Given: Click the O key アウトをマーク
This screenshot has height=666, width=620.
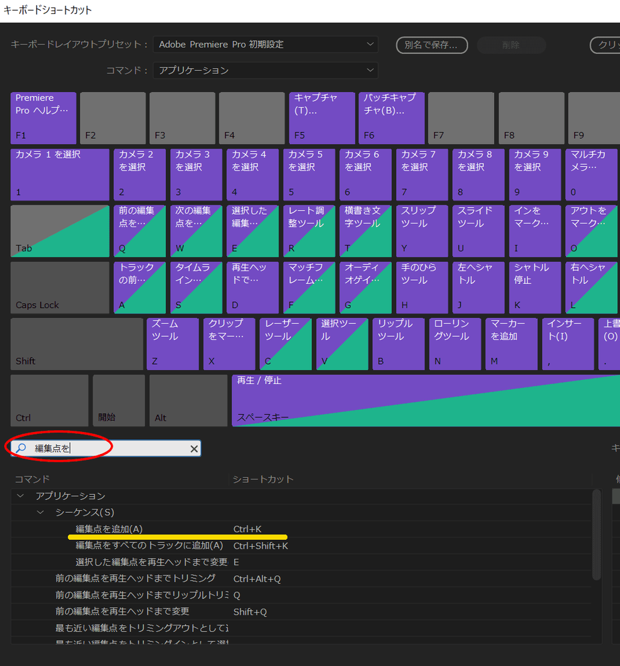Looking at the screenshot, I should pos(591,231).
